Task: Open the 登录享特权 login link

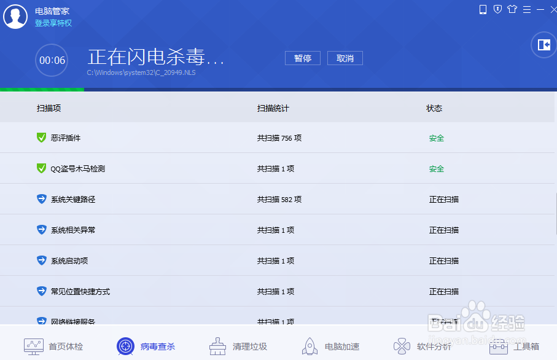Action: click(53, 23)
